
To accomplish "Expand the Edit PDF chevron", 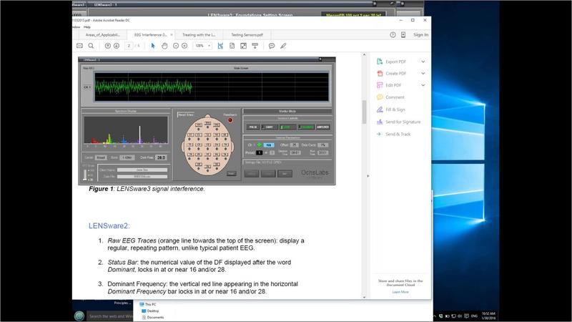I will click(423, 85).
